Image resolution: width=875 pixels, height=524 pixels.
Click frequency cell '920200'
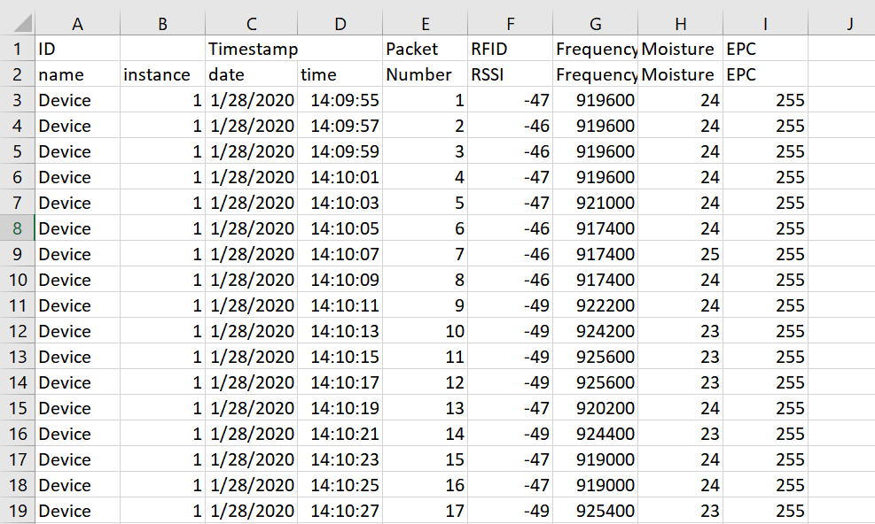(x=596, y=407)
